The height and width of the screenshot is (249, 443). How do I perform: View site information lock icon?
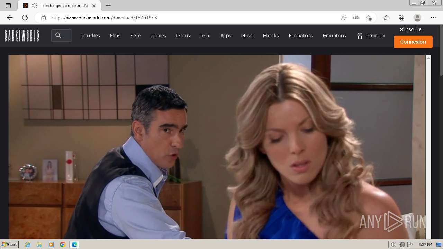(43, 18)
